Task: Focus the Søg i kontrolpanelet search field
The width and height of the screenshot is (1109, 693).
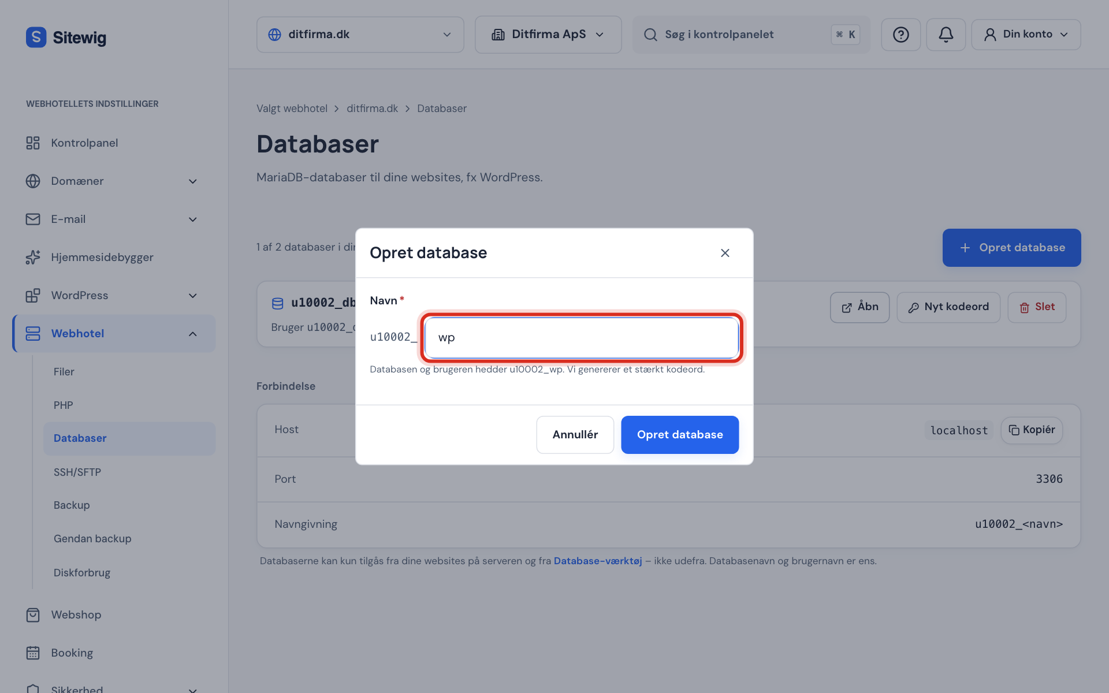Action: (751, 35)
